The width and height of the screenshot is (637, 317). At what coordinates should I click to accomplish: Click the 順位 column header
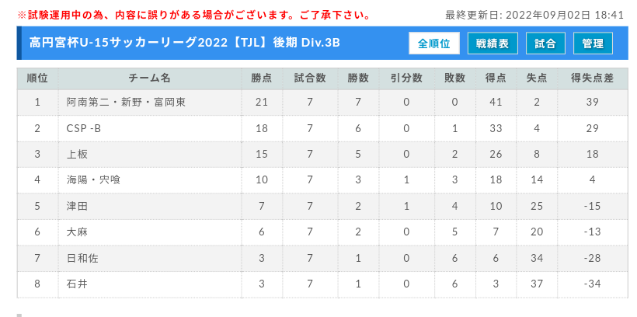[x=37, y=78]
